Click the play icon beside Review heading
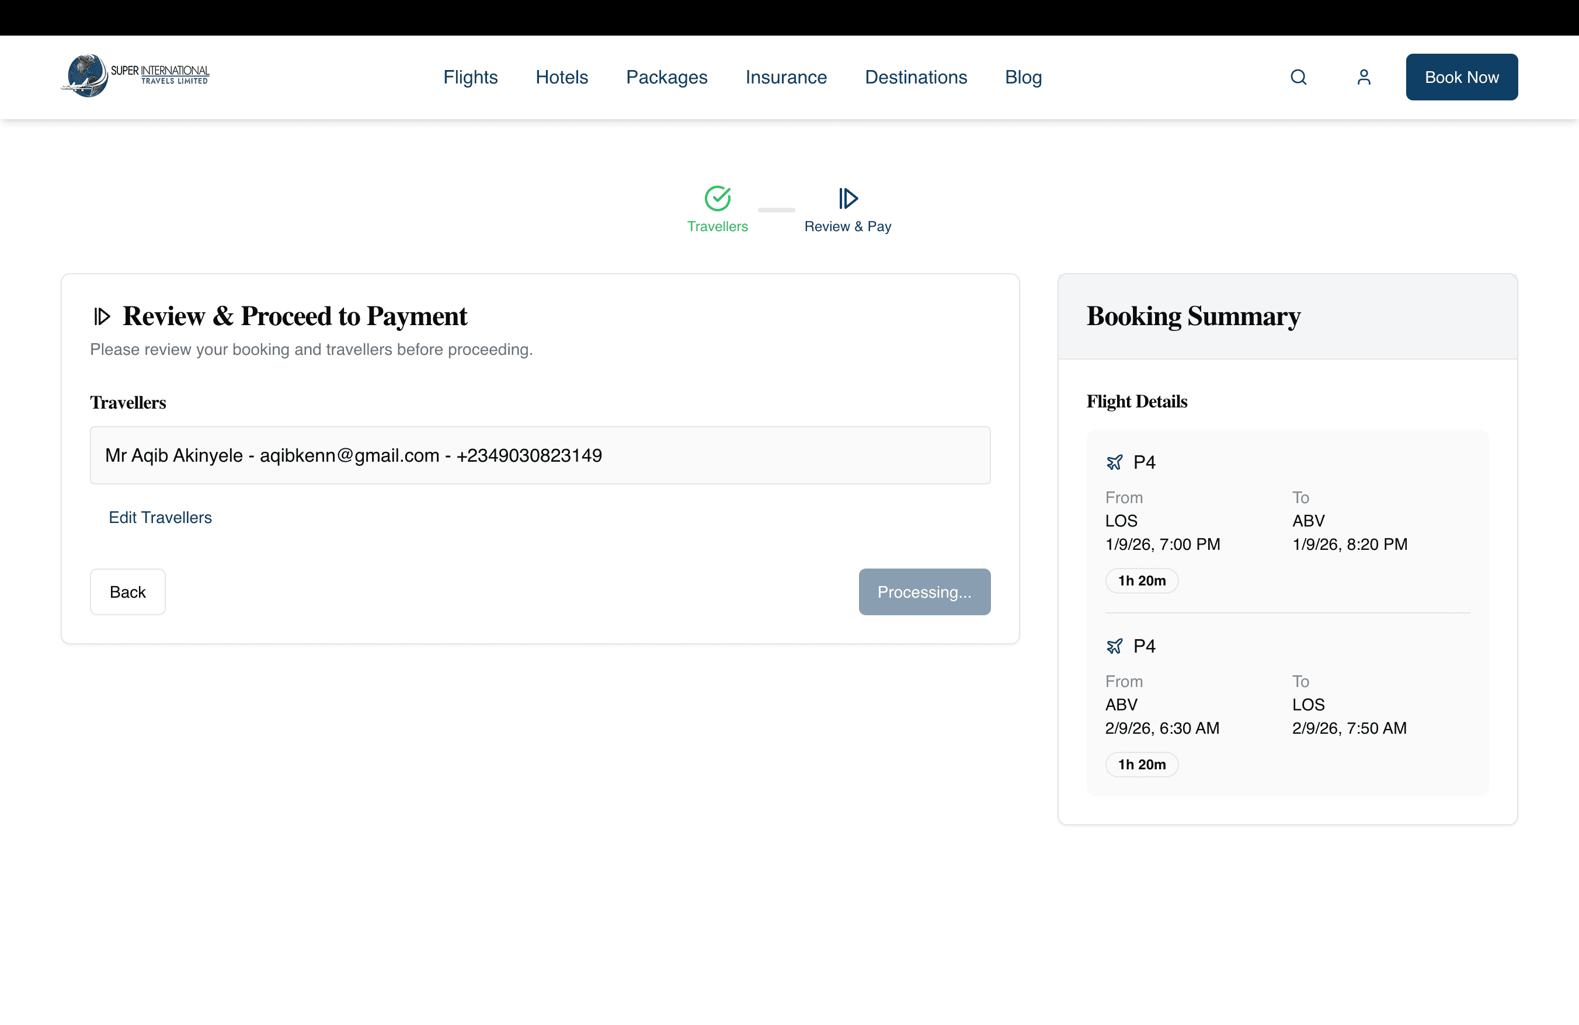1579x1025 pixels. pyautogui.click(x=102, y=316)
